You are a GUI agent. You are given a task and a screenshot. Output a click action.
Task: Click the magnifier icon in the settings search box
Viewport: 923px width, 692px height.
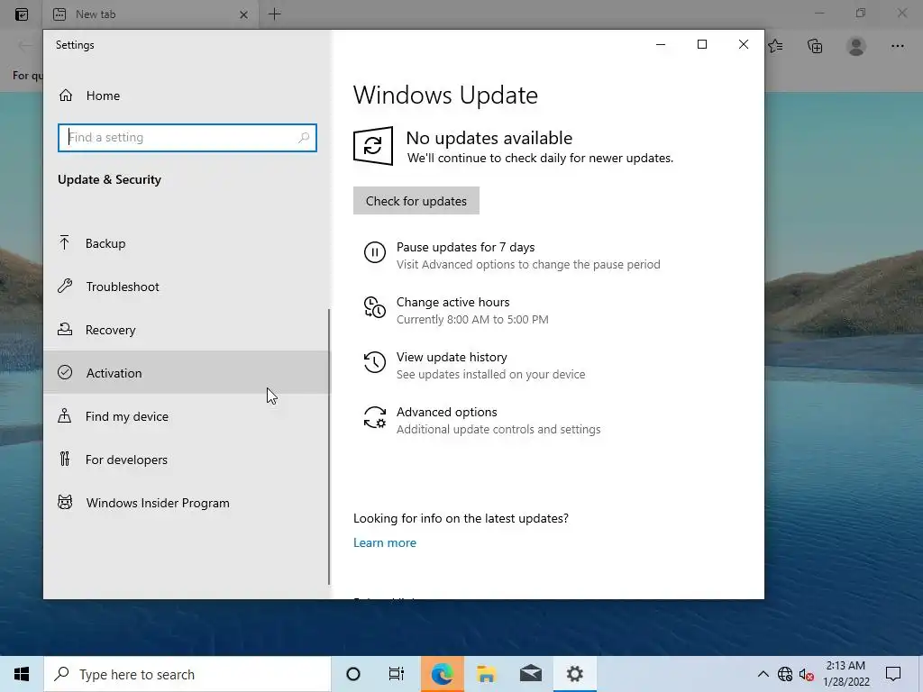point(304,138)
